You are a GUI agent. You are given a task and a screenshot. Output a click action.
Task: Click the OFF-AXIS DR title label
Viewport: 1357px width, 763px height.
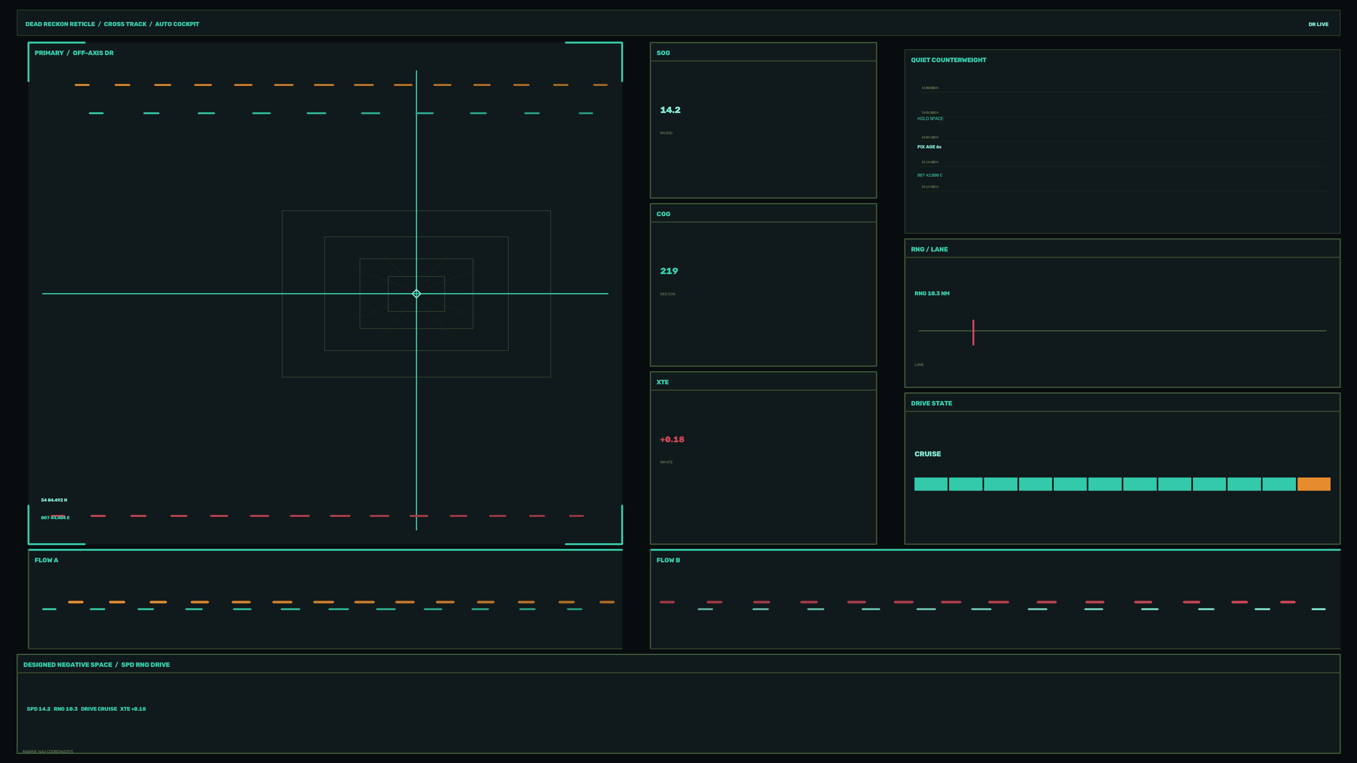[93, 53]
